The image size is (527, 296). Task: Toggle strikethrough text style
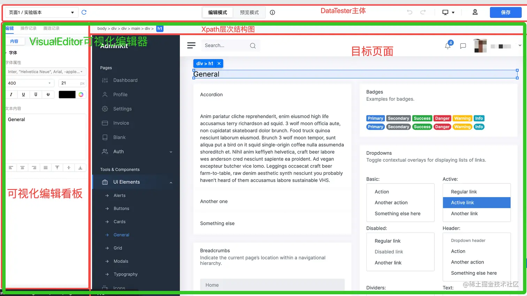[48, 94]
